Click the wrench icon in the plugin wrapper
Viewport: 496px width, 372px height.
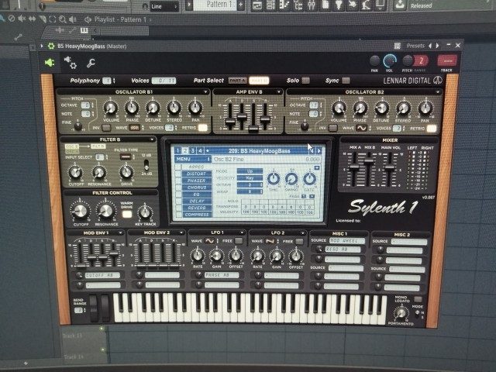tap(91, 63)
